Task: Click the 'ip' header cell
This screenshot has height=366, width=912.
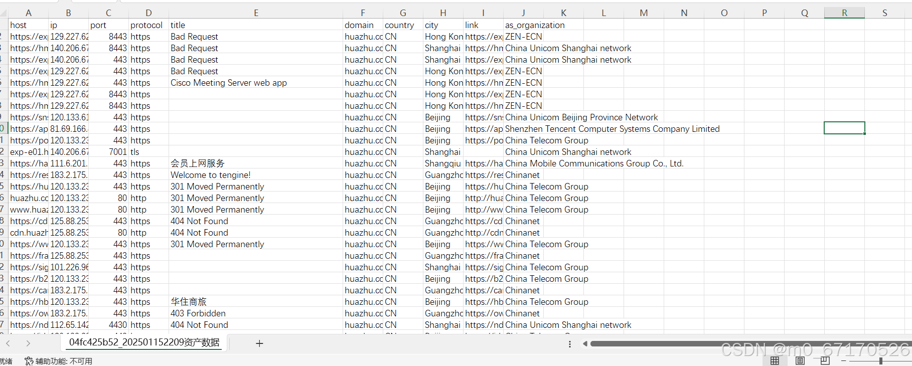Action: pos(69,25)
